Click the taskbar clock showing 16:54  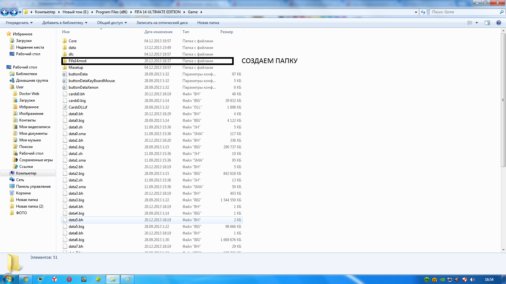coord(489,280)
